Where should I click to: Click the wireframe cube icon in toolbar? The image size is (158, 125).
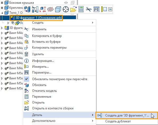point(58,9)
